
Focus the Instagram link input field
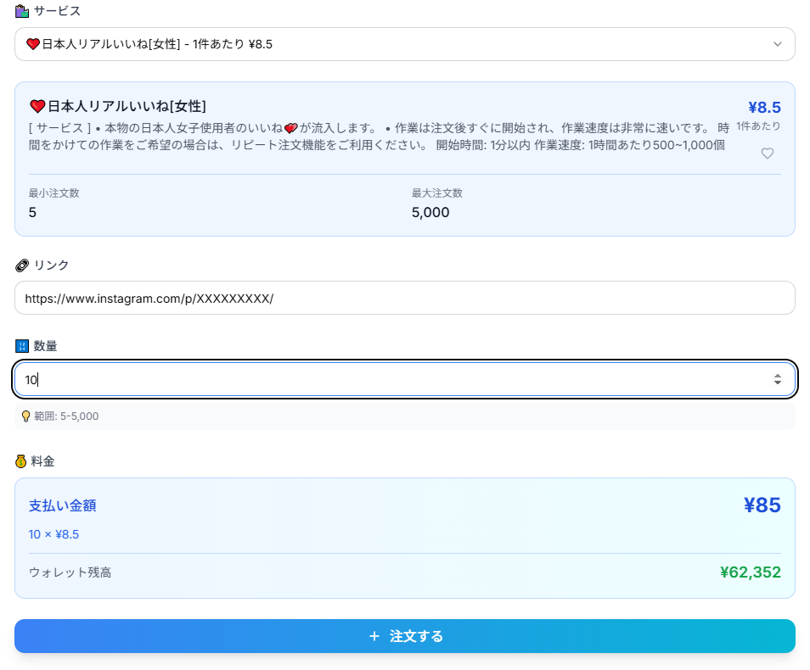tap(404, 299)
